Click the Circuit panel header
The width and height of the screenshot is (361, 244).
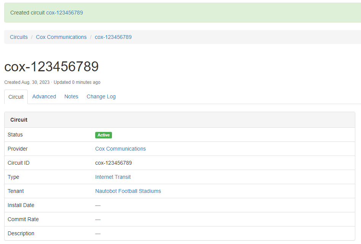coord(19,120)
